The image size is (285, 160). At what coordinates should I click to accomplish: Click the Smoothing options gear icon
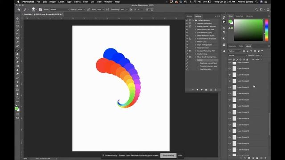coord(130,9)
